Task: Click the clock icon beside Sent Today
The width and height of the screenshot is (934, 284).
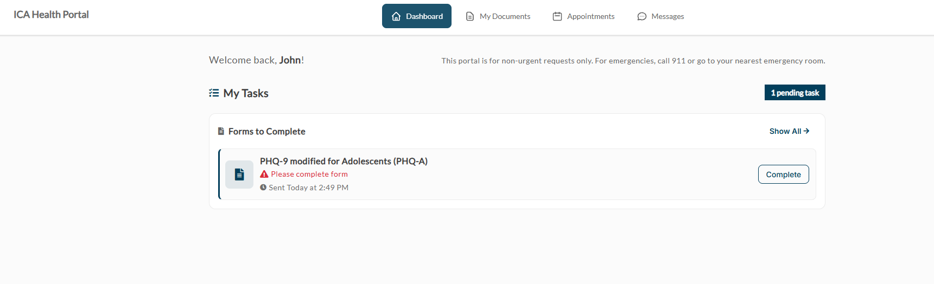Action: tap(263, 188)
